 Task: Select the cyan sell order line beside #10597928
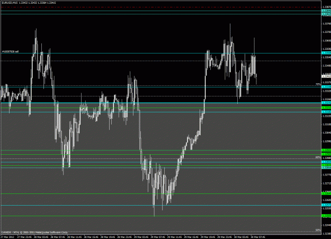click(160, 53)
